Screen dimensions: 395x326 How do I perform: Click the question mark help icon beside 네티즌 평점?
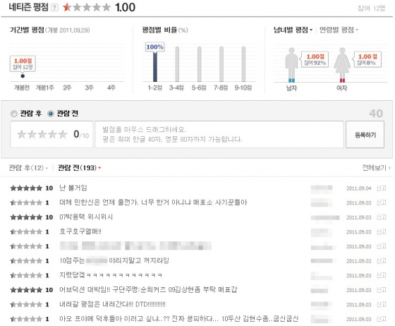[54, 8]
